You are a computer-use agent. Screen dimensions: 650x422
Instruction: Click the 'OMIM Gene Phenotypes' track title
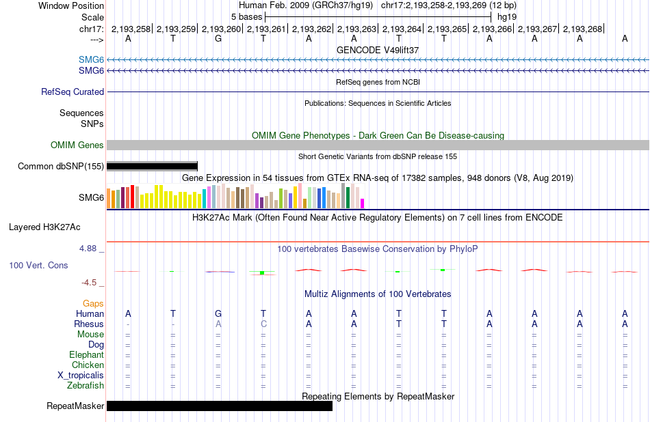378,135
